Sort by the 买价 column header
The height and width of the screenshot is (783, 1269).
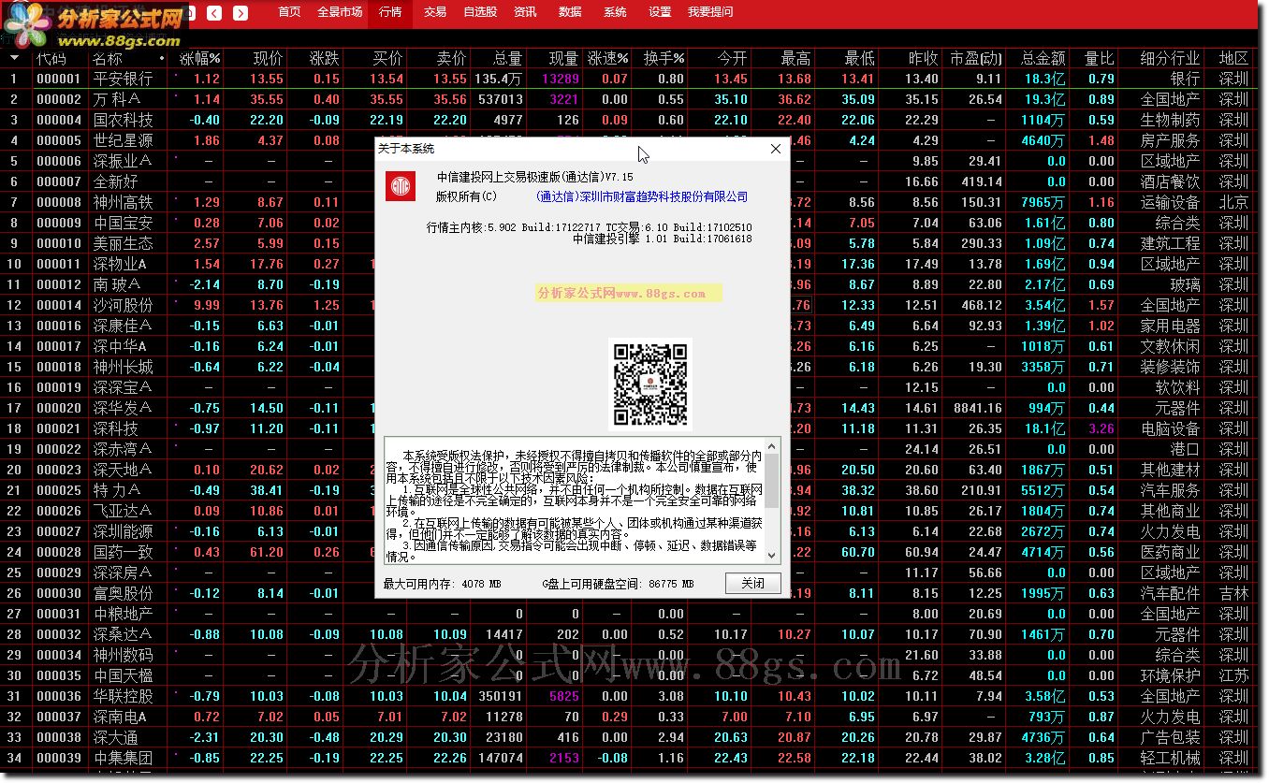[x=388, y=58]
